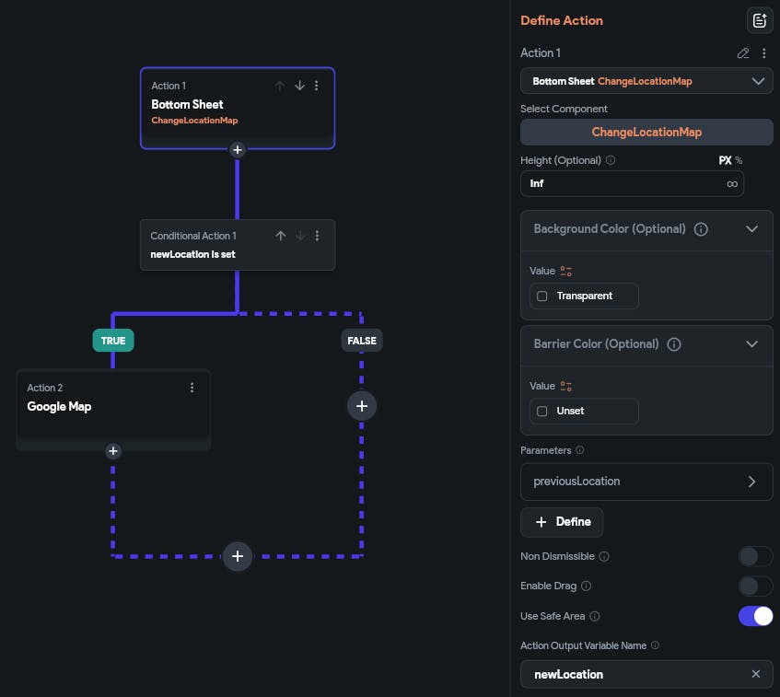Clear the newLocation output variable name
This screenshot has width=780, height=697.
click(756, 674)
